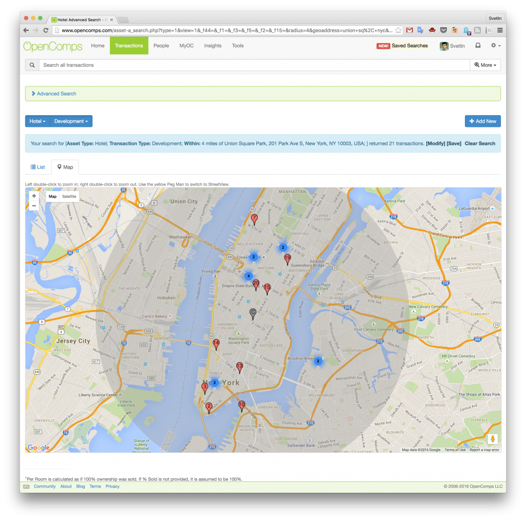Click the Svetlin Chrome profile button
This screenshot has width=526, height=521.
click(x=495, y=18)
